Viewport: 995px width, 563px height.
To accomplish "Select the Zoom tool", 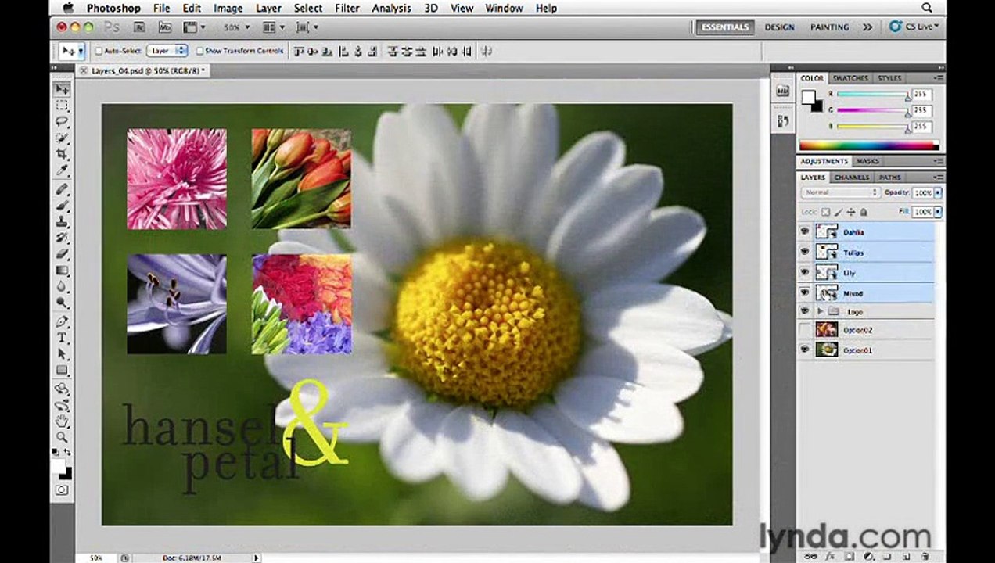I will point(62,437).
